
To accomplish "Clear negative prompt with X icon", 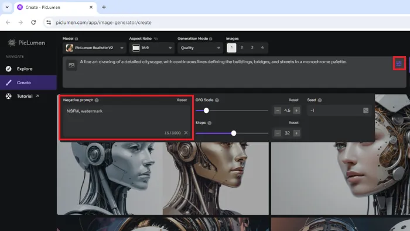I will pyautogui.click(x=186, y=133).
